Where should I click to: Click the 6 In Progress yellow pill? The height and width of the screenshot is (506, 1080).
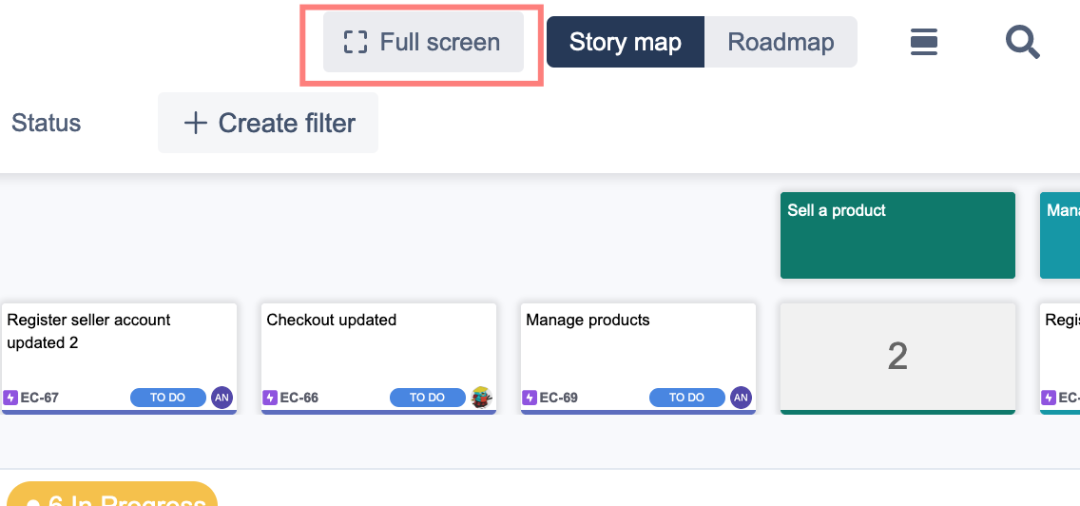coord(116,496)
